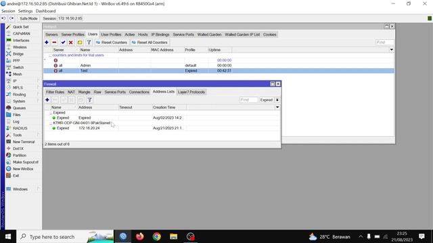The image size is (433, 243).
Task: Add a new address list entry in Firewall
Action: click(x=47, y=100)
